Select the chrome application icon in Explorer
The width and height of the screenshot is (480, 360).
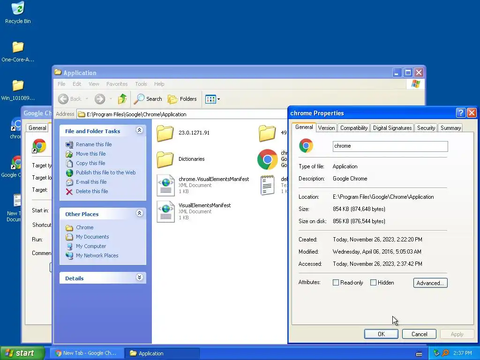(x=268, y=159)
